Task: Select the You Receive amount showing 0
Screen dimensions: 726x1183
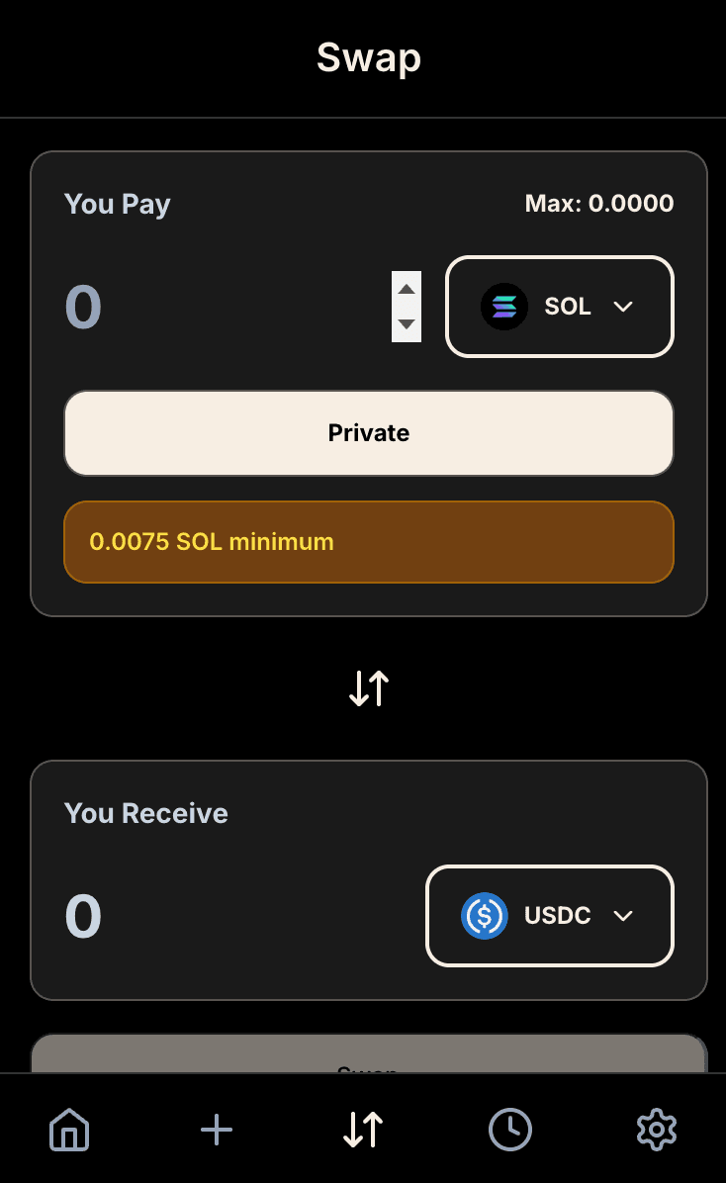Action: click(82, 916)
